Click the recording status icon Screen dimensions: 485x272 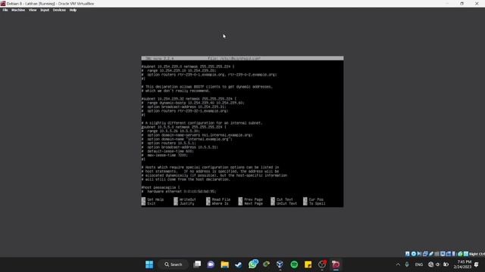pyautogui.click(x=449, y=254)
